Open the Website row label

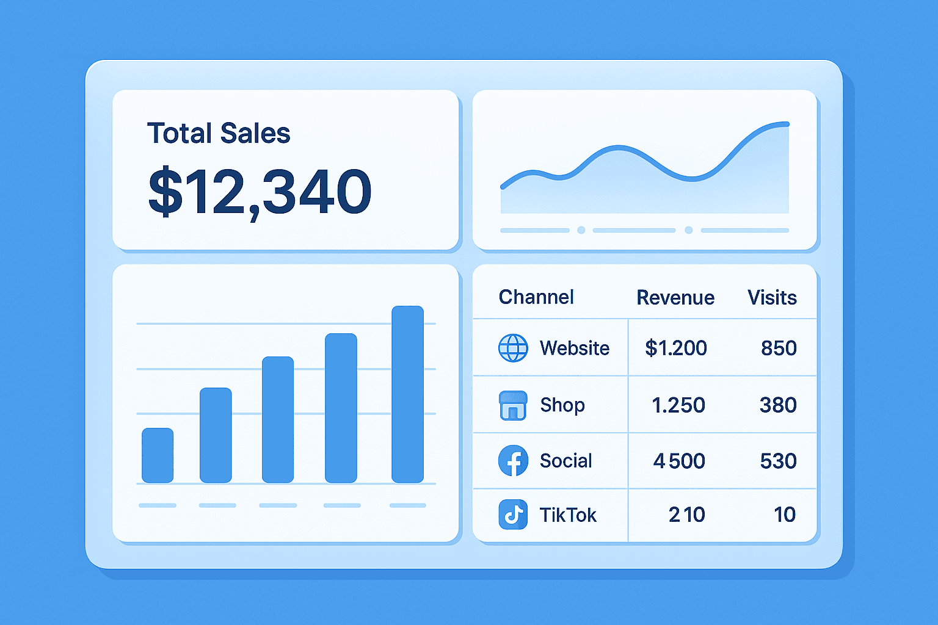574,349
